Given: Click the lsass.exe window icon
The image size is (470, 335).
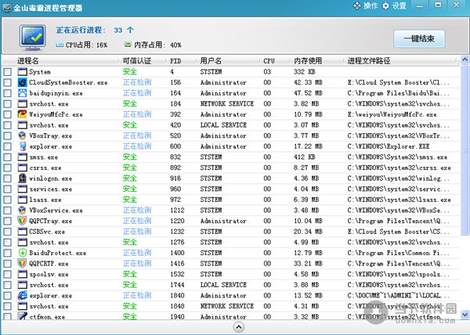Looking at the screenshot, I should pos(22,200).
